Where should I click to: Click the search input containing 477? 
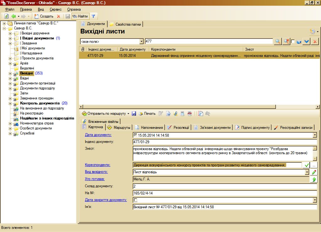[209, 41]
